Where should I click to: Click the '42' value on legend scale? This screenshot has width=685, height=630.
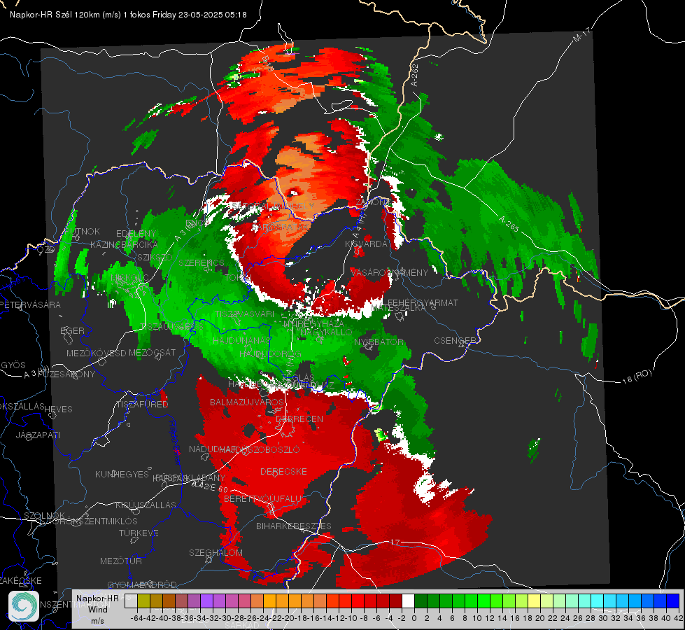click(x=679, y=618)
